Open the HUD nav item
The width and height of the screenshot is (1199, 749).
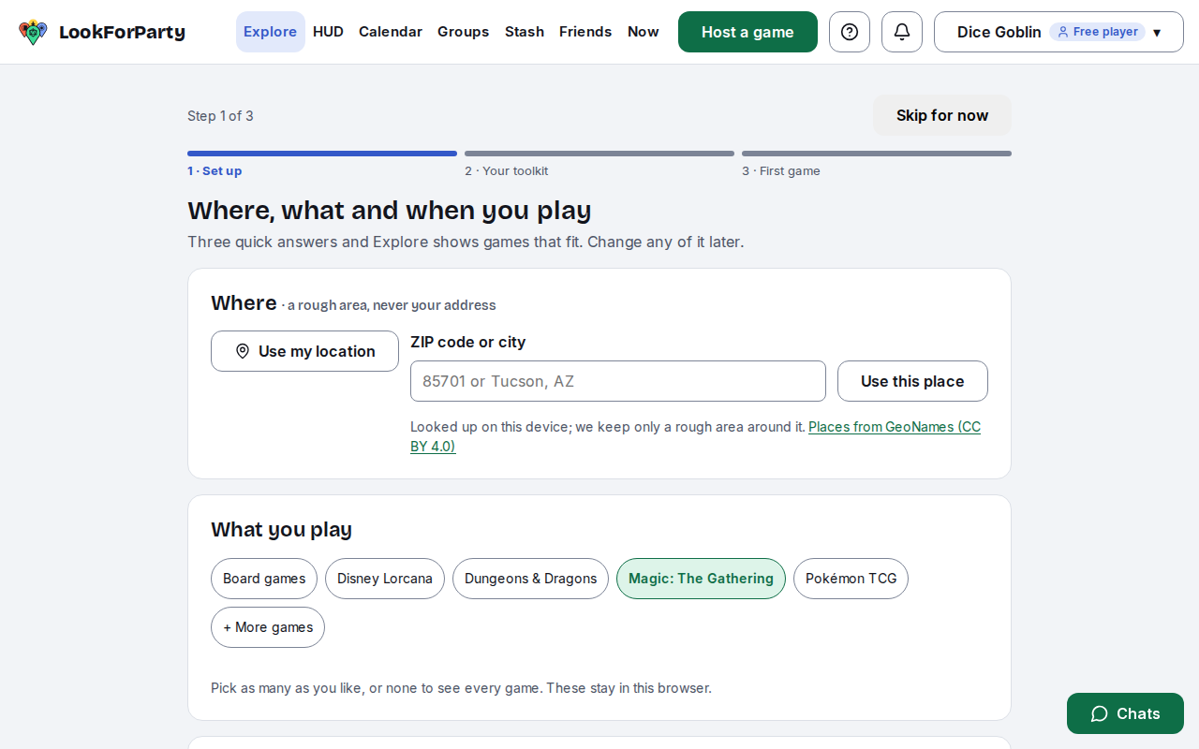[328, 32]
